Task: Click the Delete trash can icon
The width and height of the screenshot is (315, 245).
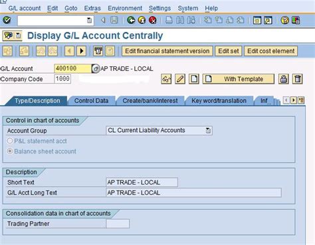Action: (298, 79)
